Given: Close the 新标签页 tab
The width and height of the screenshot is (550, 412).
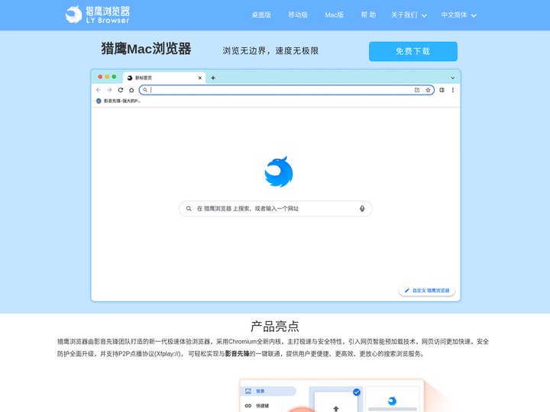Looking at the screenshot, I should 200,78.
